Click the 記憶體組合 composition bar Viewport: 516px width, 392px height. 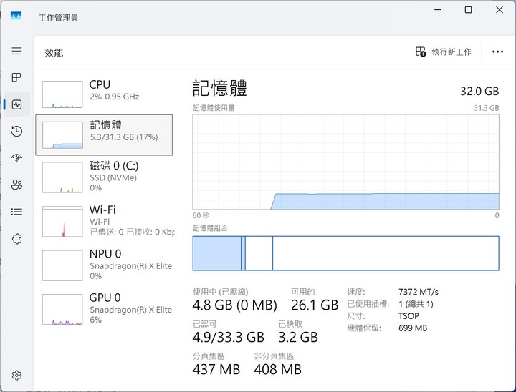pyautogui.click(x=345, y=253)
